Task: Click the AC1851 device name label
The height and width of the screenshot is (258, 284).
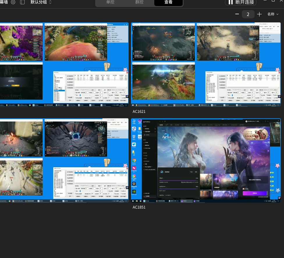Action: 139,207
